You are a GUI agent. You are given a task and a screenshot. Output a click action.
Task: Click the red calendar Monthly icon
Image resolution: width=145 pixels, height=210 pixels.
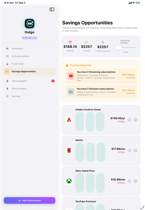(70, 42)
